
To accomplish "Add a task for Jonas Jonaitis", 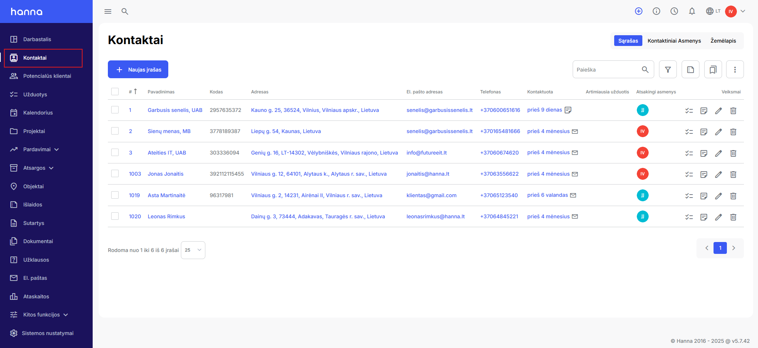I will tap(689, 174).
